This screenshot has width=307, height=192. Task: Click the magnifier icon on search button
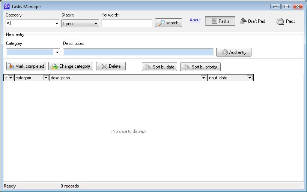tap(161, 23)
